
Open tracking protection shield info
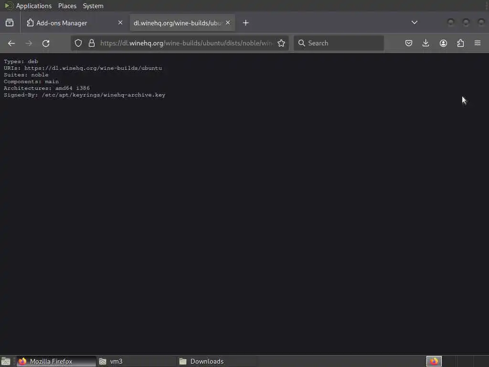pos(78,43)
